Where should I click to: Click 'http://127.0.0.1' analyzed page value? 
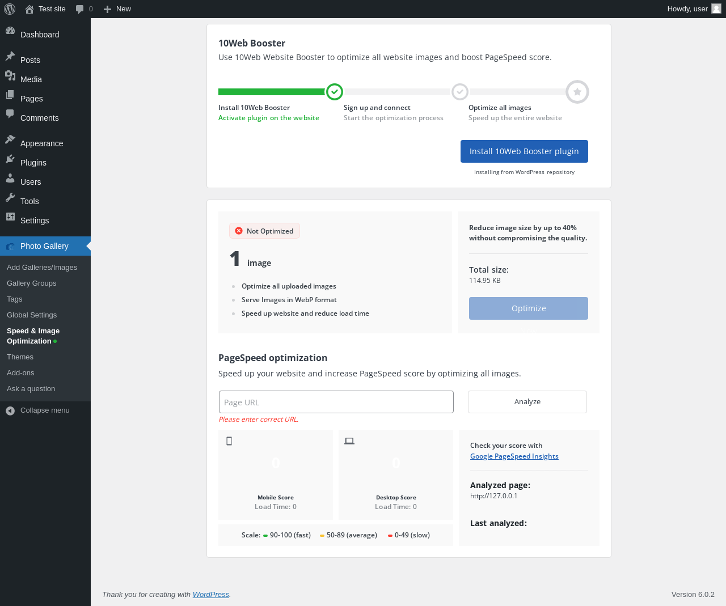pyautogui.click(x=494, y=496)
